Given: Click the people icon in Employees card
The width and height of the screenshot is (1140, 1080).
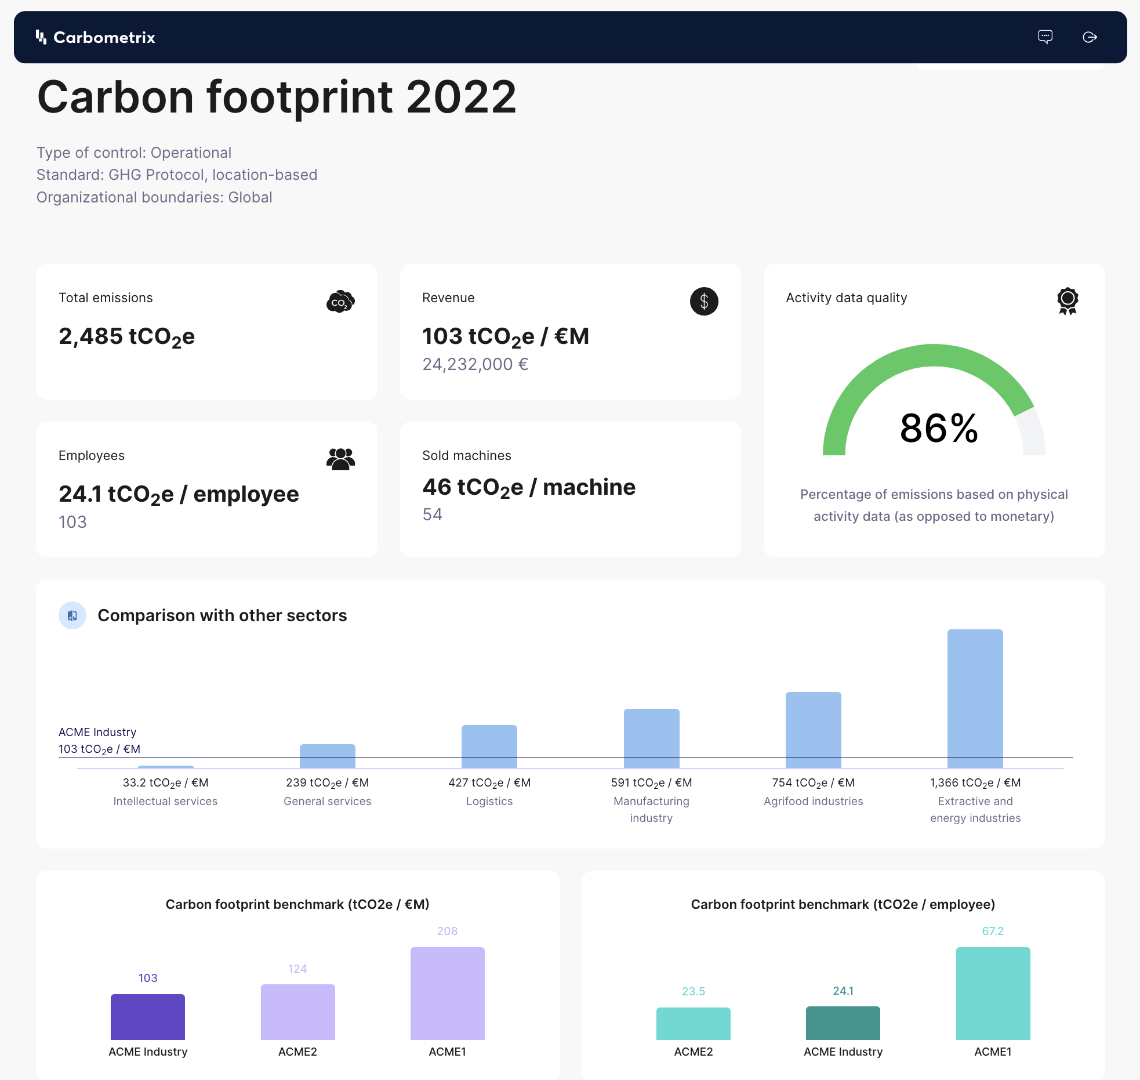Looking at the screenshot, I should tap(340, 459).
